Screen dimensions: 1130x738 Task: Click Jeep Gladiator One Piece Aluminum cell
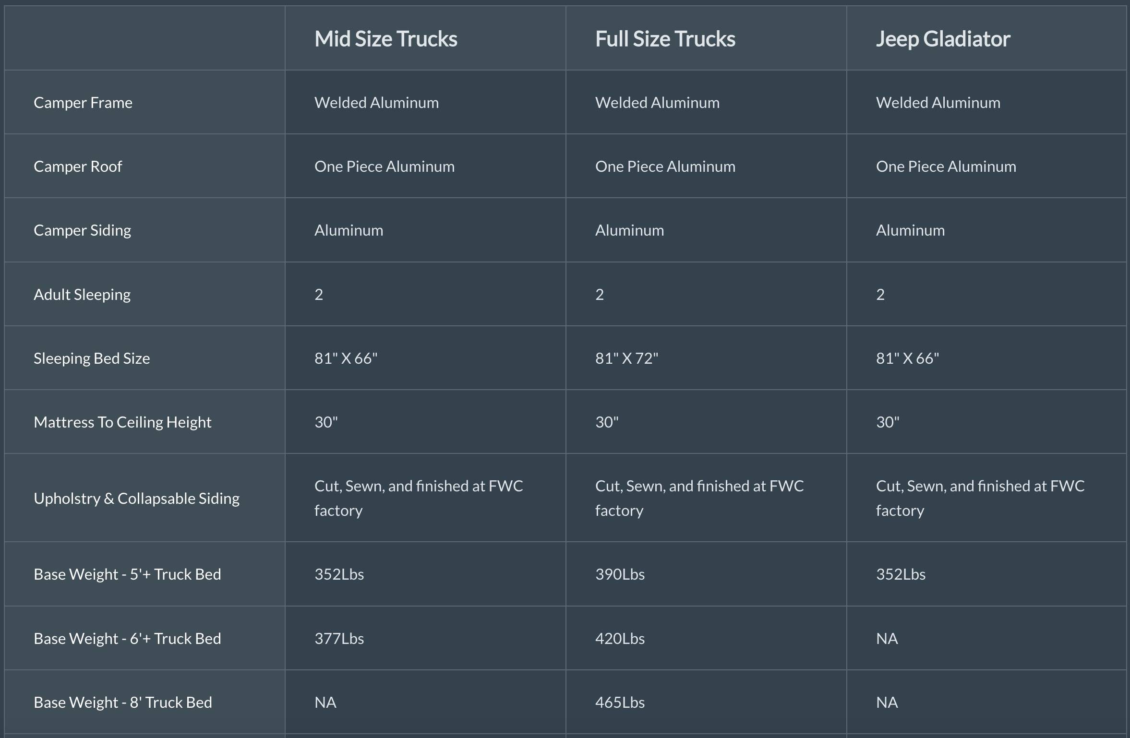point(946,167)
